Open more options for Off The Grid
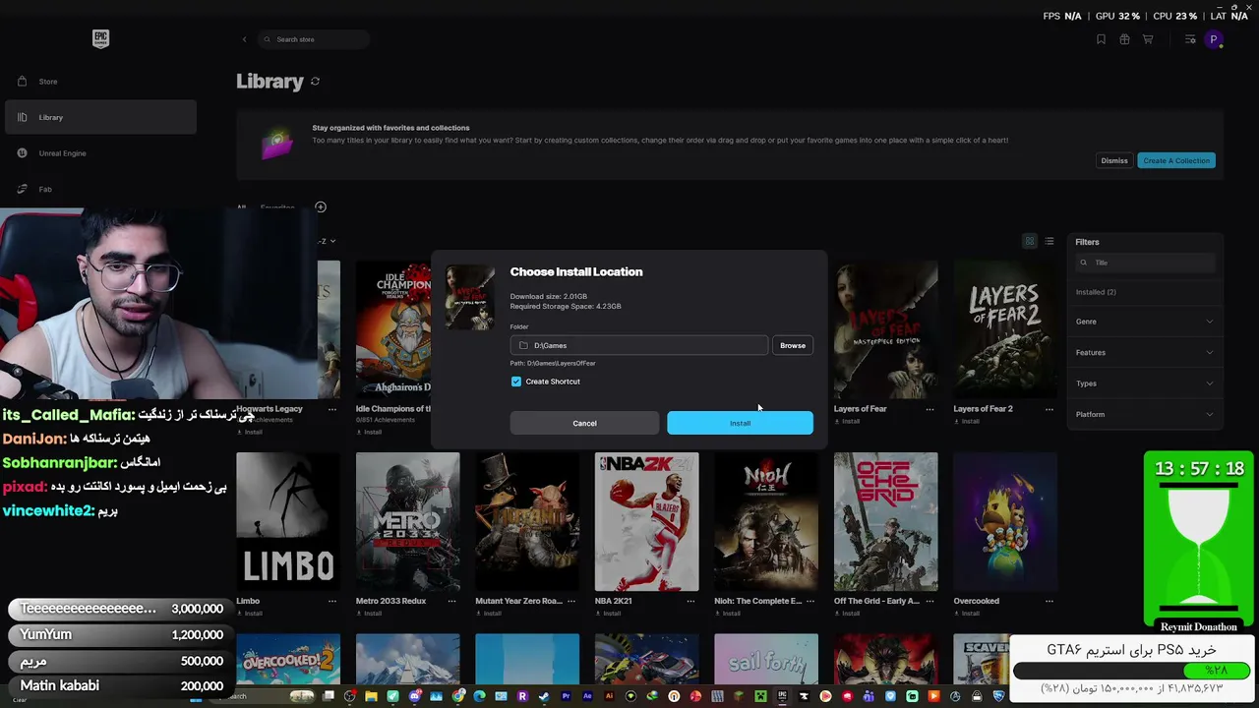Screen dimensions: 1259x708 [x=929, y=601]
